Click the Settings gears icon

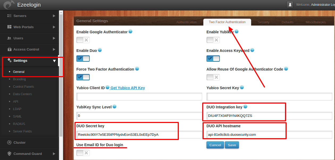coord(9,60)
